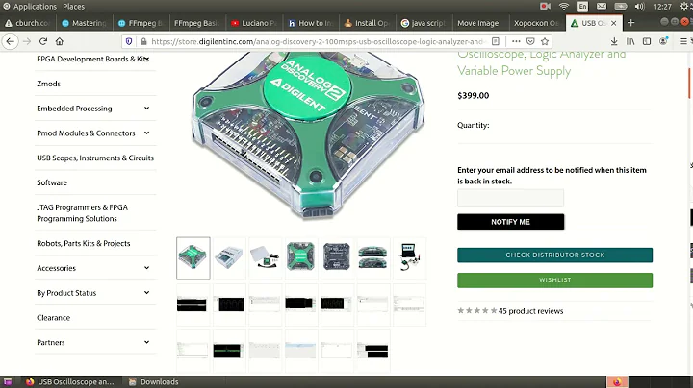Open the Zmods category link

coord(49,84)
